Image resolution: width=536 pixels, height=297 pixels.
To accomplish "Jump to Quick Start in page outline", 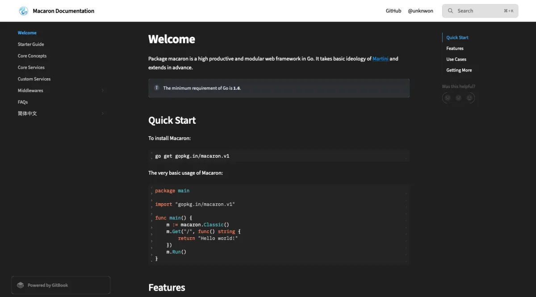I will pos(457,38).
